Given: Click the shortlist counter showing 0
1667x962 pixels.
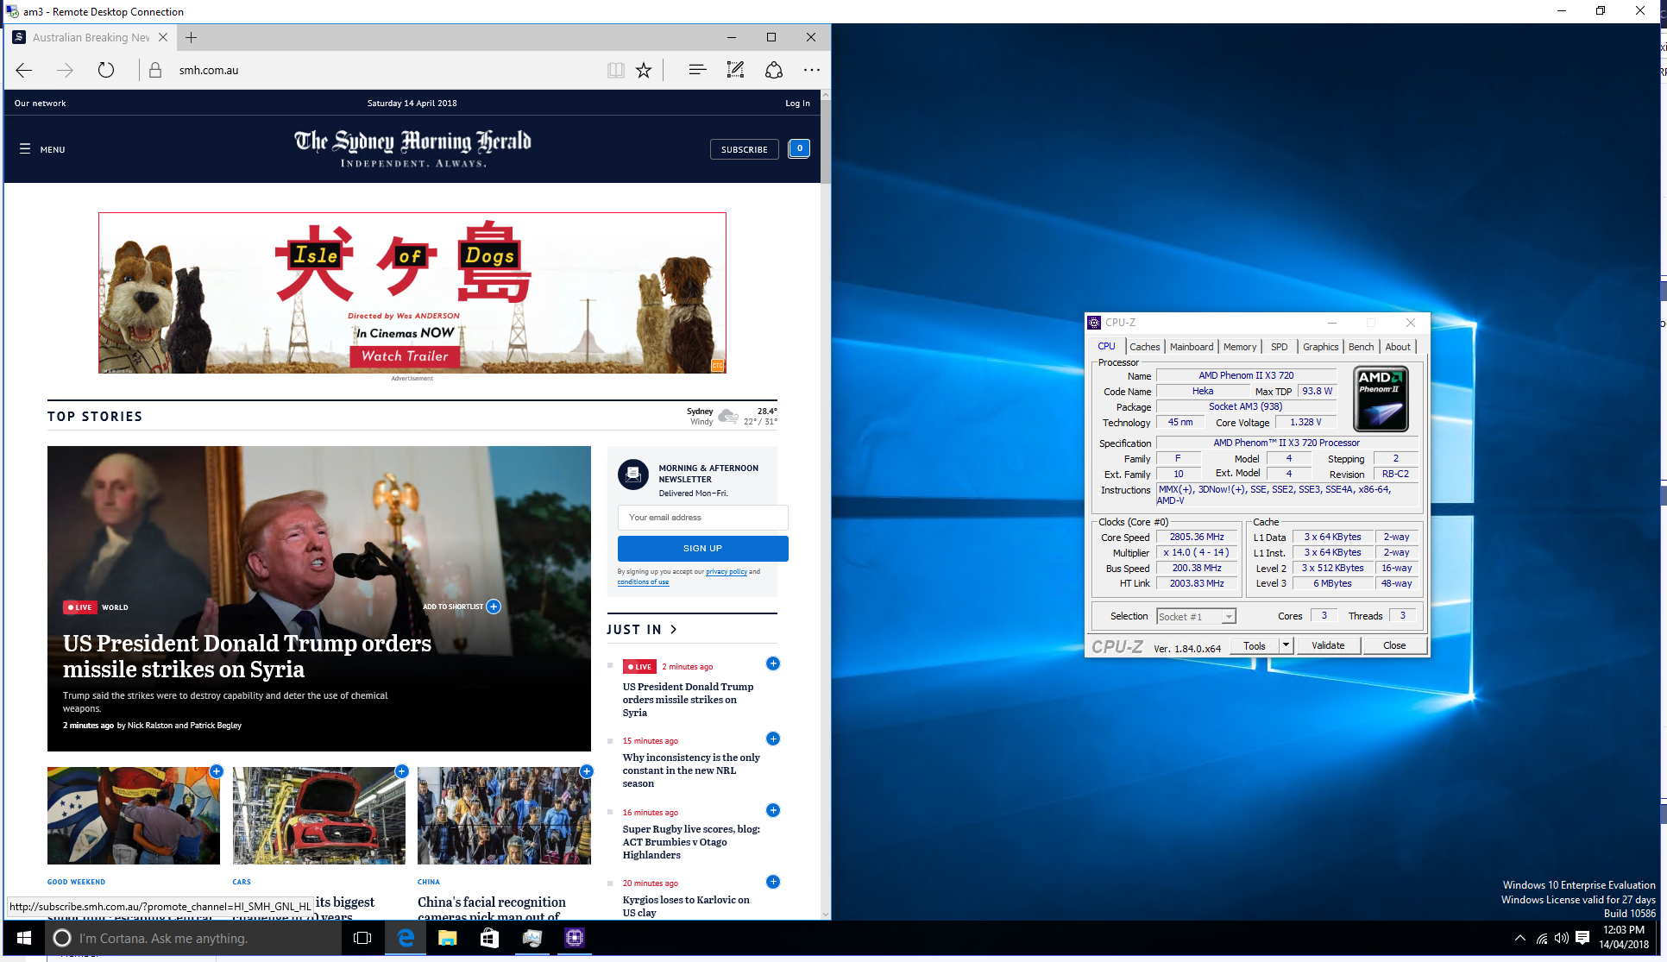Looking at the screenshot, I should 800,148.
